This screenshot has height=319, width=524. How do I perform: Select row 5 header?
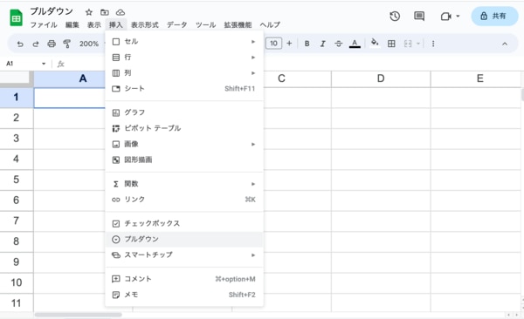(x=17, y=180)
